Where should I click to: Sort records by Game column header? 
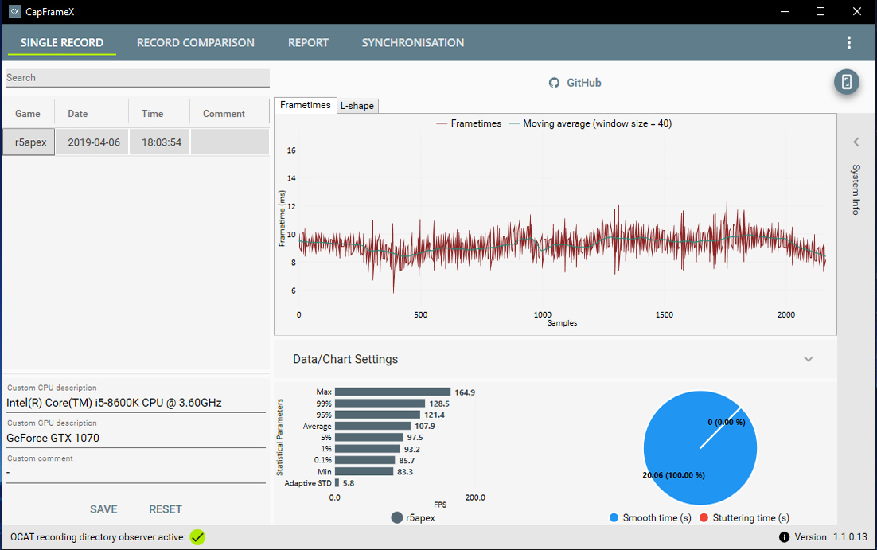[x=28, y=114]
